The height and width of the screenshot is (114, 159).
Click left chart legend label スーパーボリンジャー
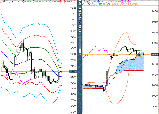[8, 1]
